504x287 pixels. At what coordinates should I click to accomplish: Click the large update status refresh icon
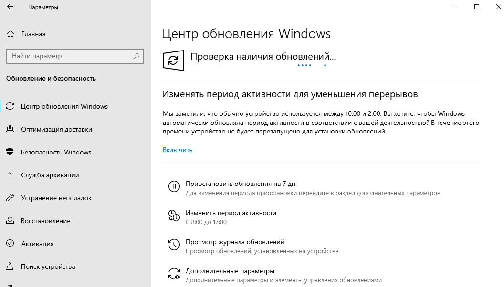tap(173, 61)
